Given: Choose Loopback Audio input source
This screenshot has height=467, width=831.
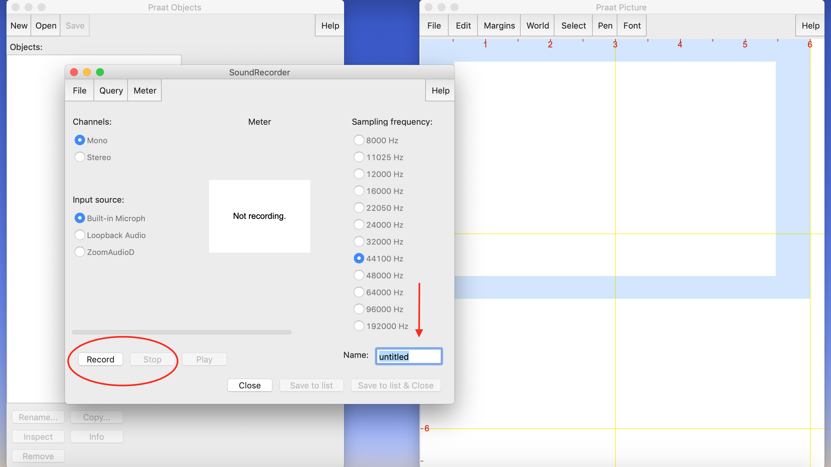Looking at the screenshot, I should [x=80, y=235].
